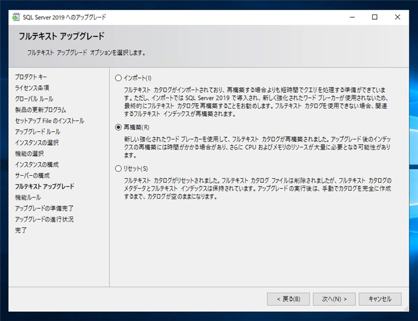Viewport: 418px width, 321px height.
Task: Click the フルテキスト アップグレード page heading
Action: (x=62, y=36)
